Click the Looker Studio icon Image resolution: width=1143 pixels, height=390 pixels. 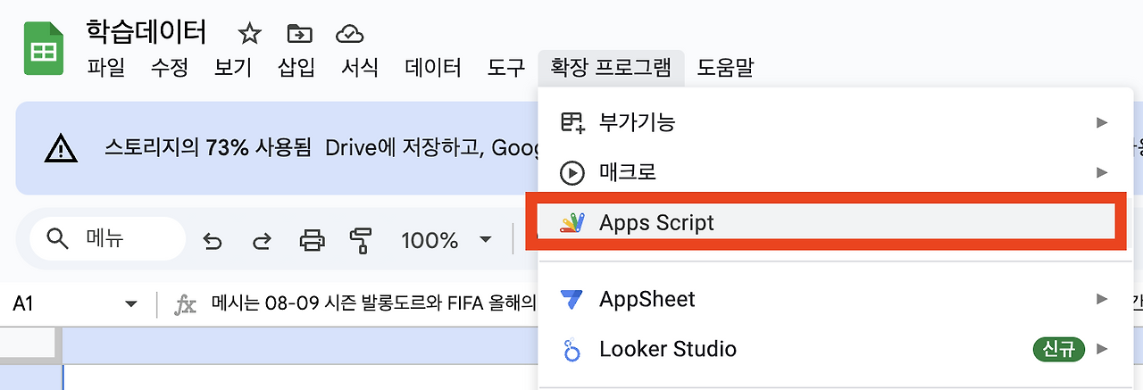(571, 349)
